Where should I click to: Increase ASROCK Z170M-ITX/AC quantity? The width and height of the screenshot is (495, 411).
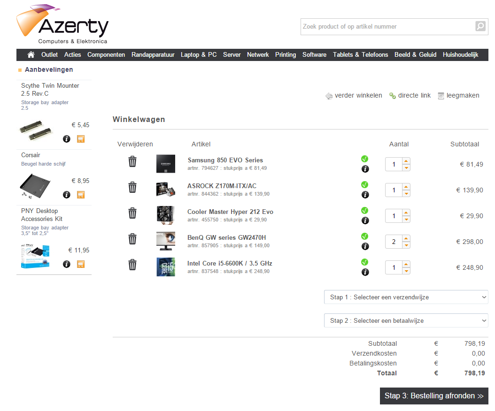click(x=406, y=187)
